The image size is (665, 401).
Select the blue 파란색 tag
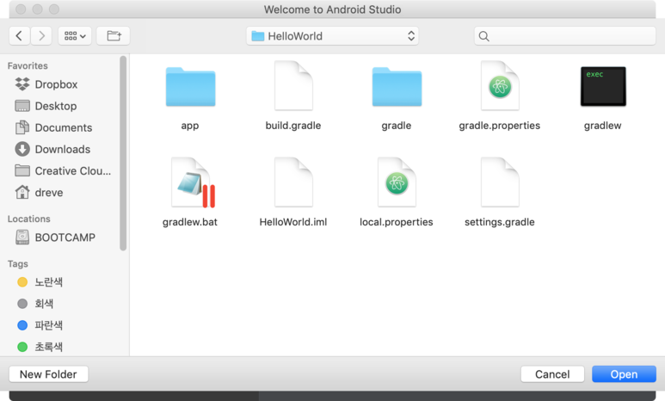click(x=40, y=325)
